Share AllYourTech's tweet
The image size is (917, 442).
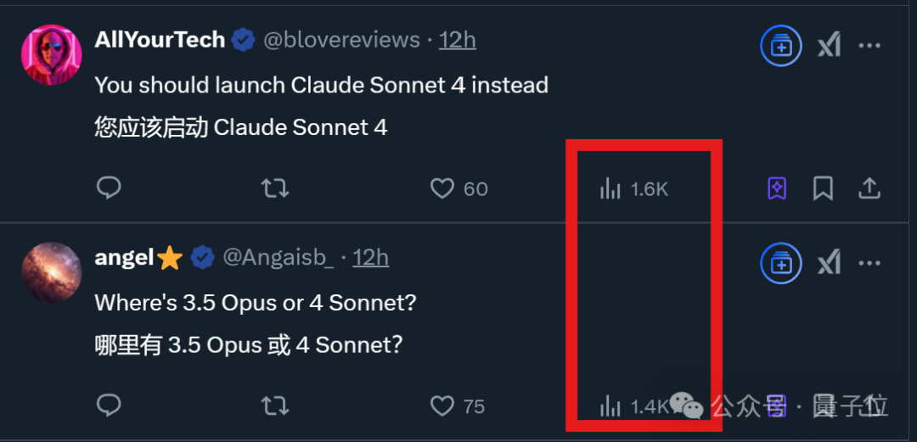[x=869, y=187]
